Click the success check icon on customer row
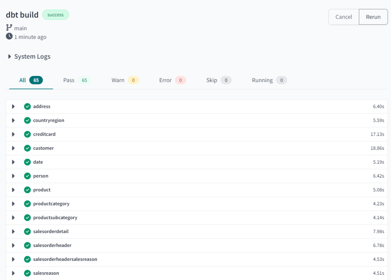 pos(27,148)
